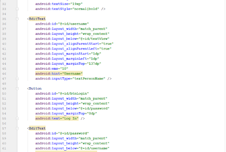The image size is (226, 152).
Task: Click fold end marker at line 47
Action: 17,78
